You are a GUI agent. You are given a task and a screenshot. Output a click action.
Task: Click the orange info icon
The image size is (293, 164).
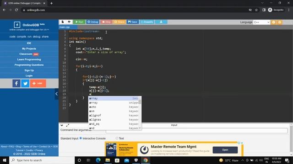274,22
